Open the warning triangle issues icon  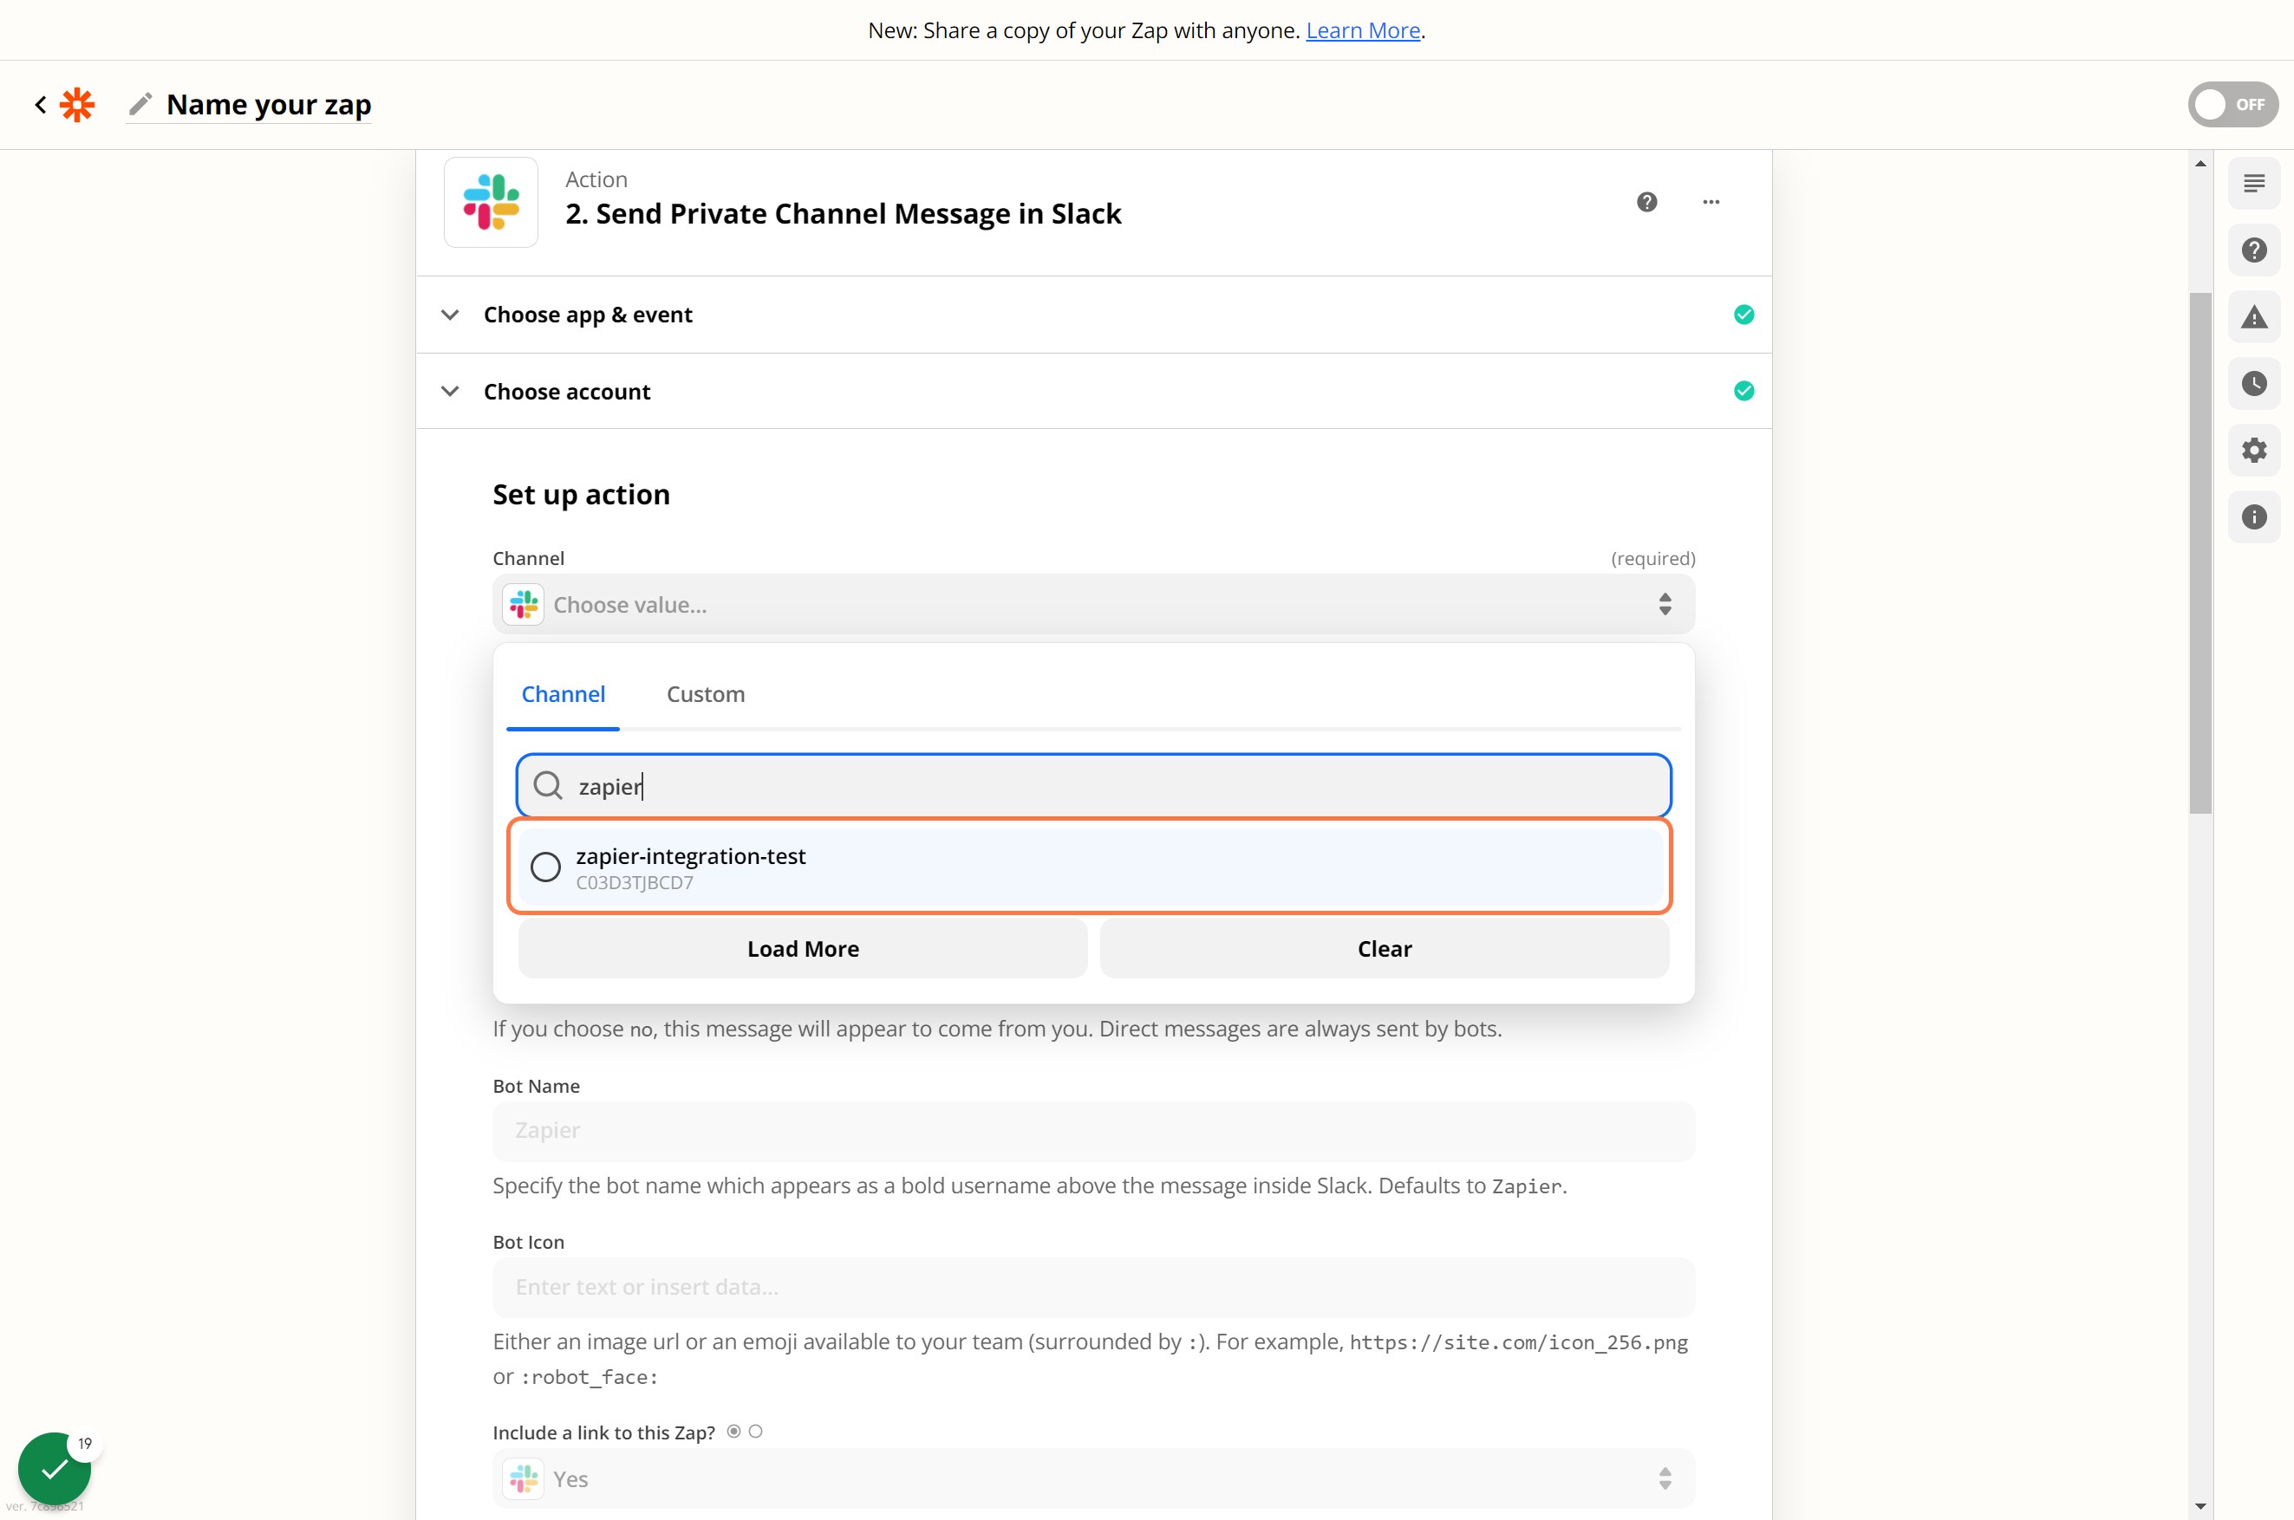(x=2253, y=317)
